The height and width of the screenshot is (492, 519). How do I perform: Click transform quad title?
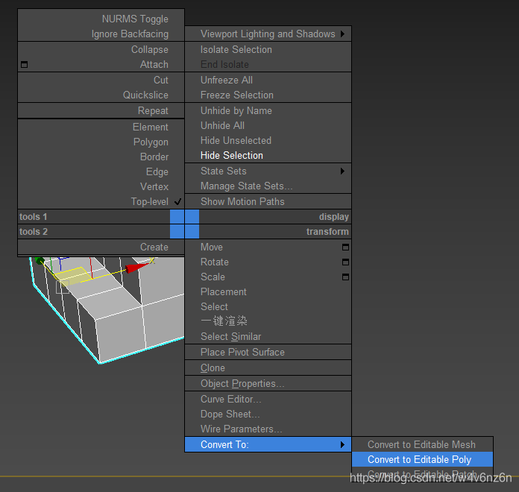point(327,232)
